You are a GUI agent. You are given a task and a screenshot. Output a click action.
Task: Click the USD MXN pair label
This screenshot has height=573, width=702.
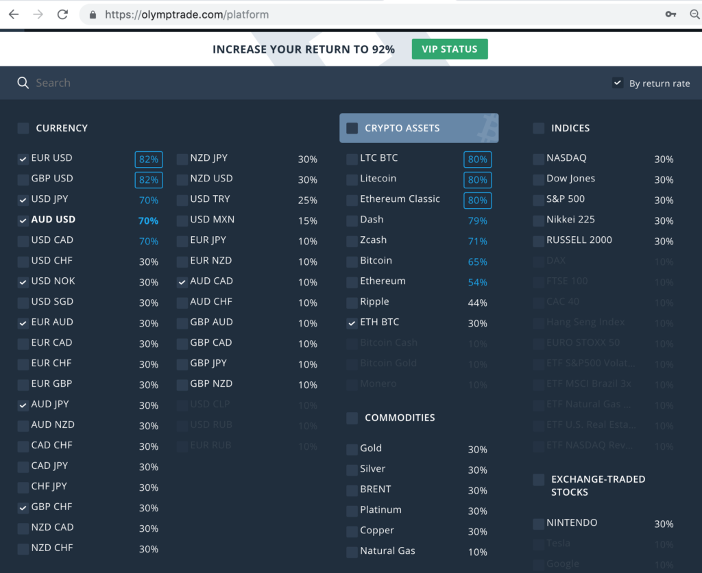tap(213, 220)
